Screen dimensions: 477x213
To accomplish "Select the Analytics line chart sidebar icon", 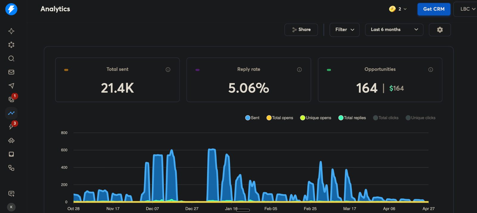I will 11,113.
